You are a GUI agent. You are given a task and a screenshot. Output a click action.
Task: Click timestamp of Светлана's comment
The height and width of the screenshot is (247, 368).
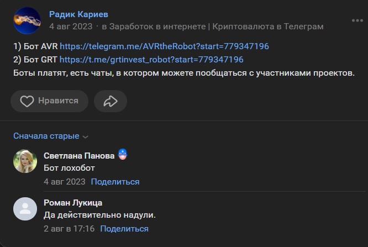(x=64, y=182)
